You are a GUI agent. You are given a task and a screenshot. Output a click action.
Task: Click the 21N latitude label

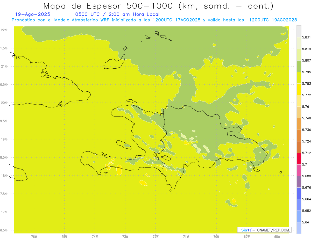[x=4, y=66]
